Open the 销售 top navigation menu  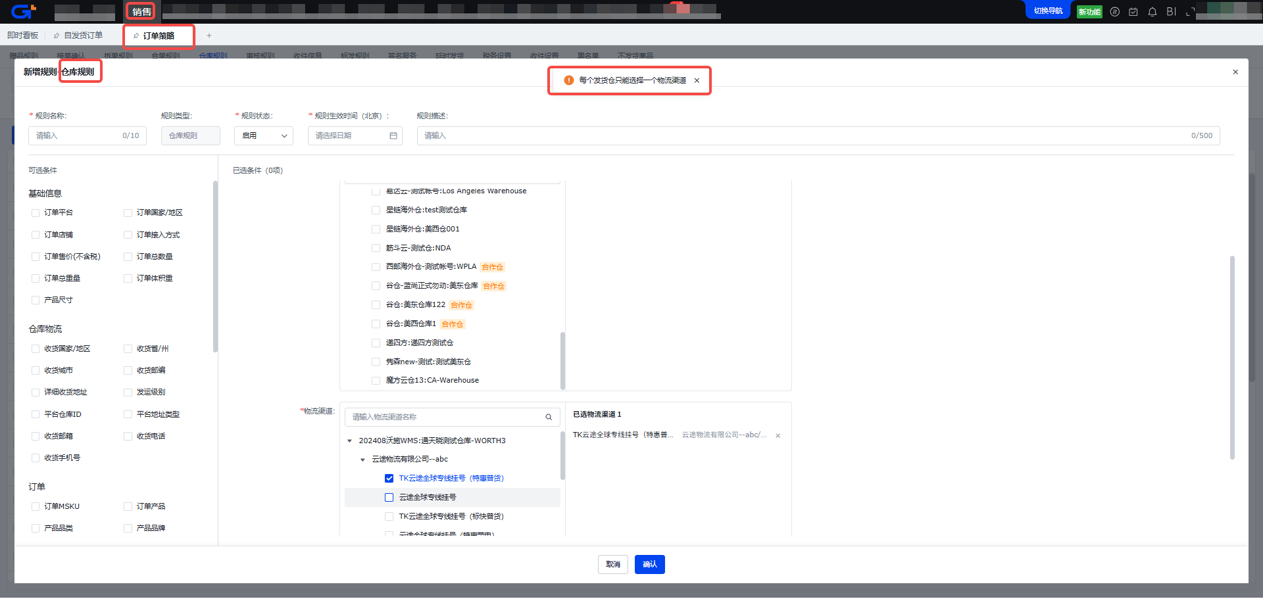(141, 12)
